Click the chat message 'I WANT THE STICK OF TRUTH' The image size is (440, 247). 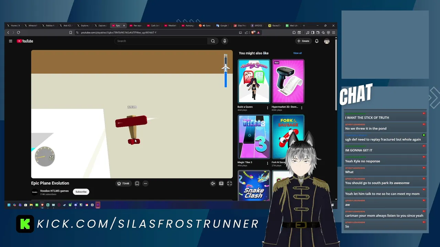[367, 118]
